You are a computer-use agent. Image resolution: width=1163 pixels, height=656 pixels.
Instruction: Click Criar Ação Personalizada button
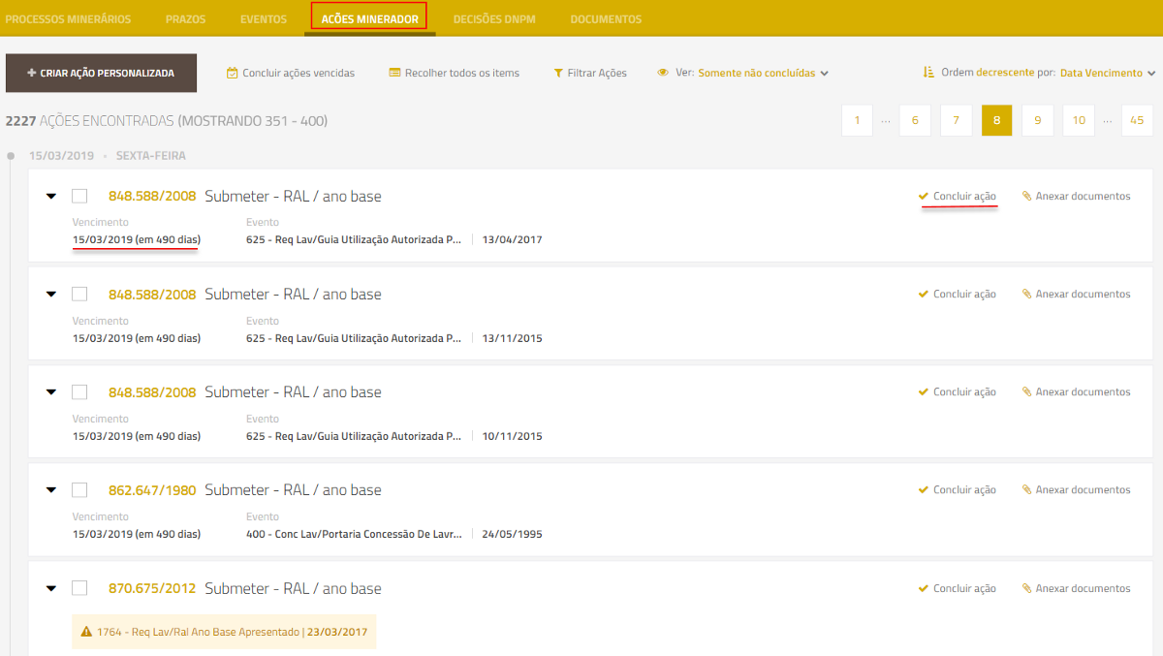coord(101,73)
